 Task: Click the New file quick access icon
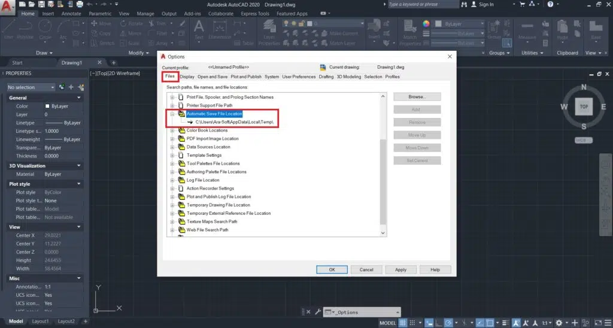22,4
